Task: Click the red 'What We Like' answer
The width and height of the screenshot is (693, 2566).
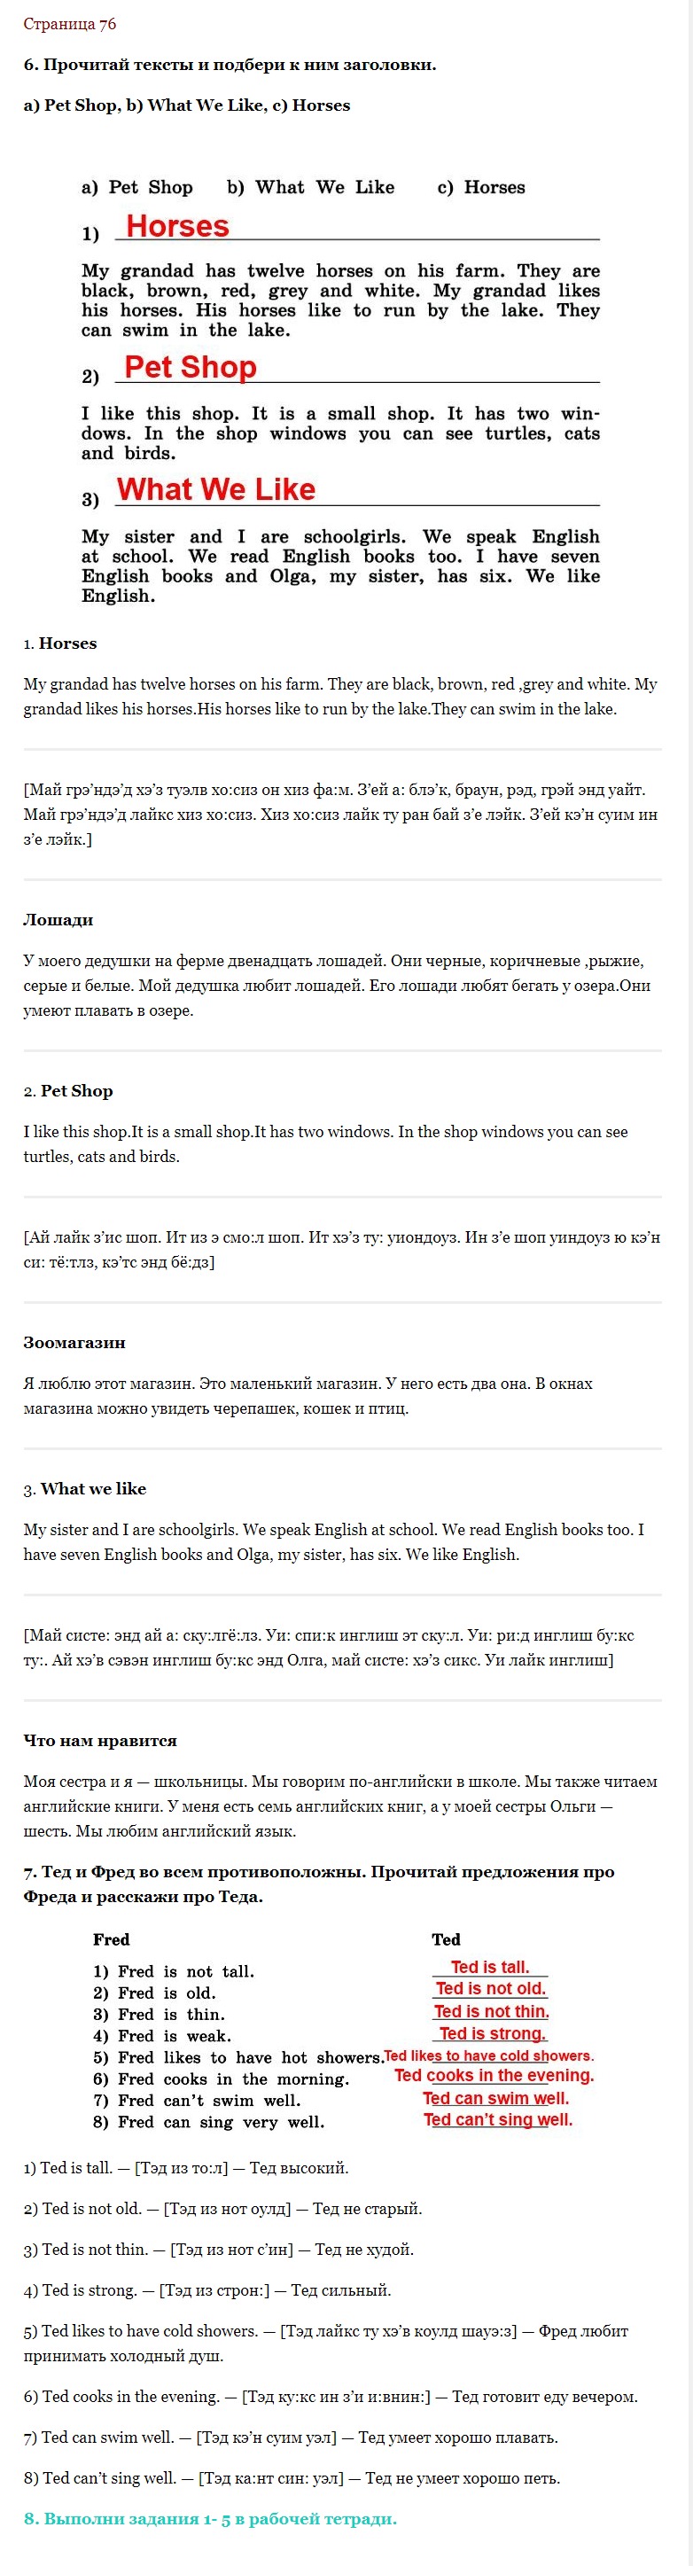Action: (x=216, y=489)
